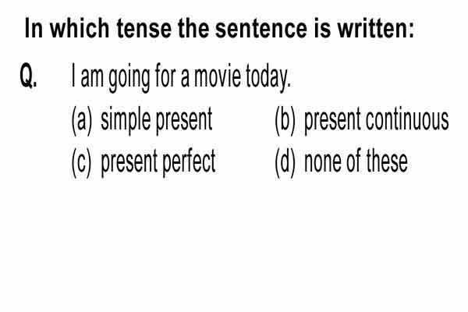The image size is (468, 312).
Task: Click the word going in question
Action: pos(129,78)
